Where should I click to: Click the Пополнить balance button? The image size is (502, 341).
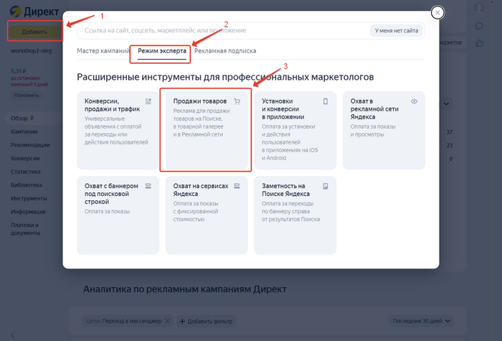pyautogui.click(x=27, y=95)
